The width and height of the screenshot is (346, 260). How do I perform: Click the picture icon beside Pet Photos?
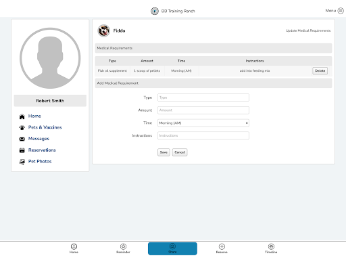coord(22,162)
